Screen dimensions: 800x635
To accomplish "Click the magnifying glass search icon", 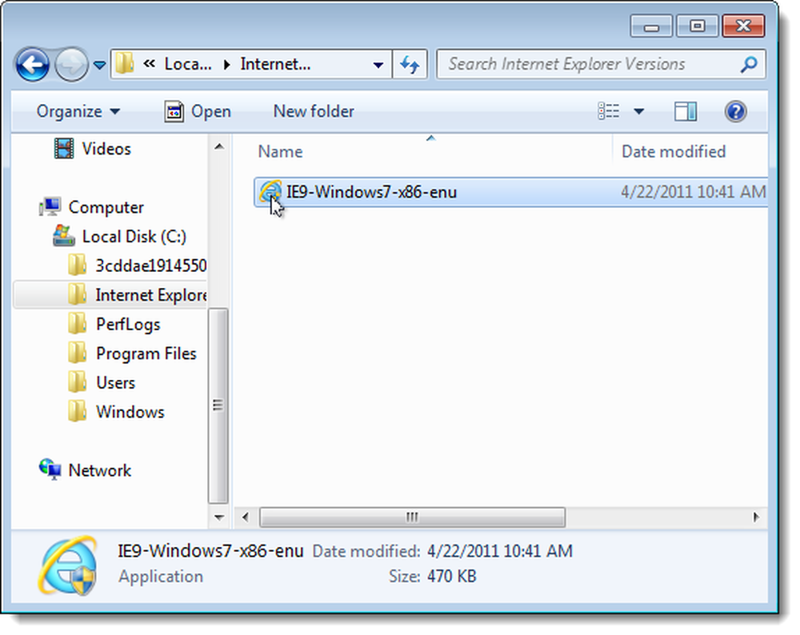I will click(749, 64).
